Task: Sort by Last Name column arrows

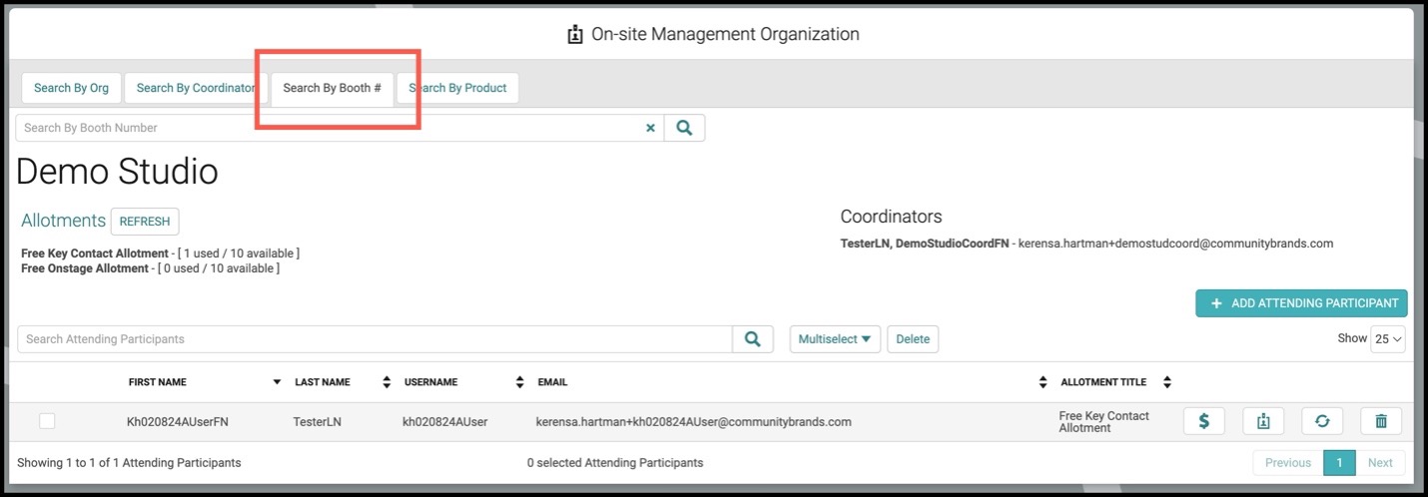Action: click(x=386, y=382)
